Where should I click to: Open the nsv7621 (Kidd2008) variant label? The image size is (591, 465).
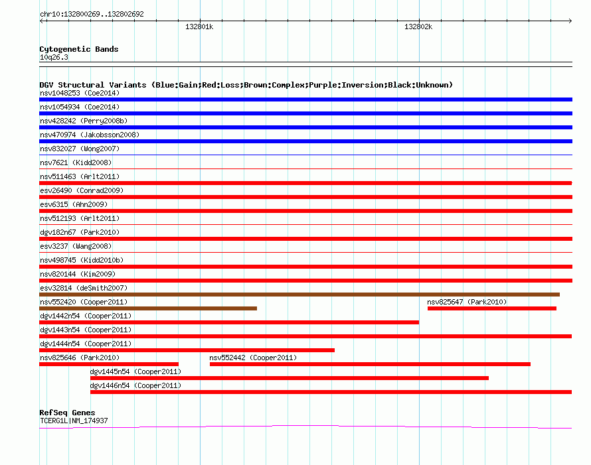coord(76,163)
